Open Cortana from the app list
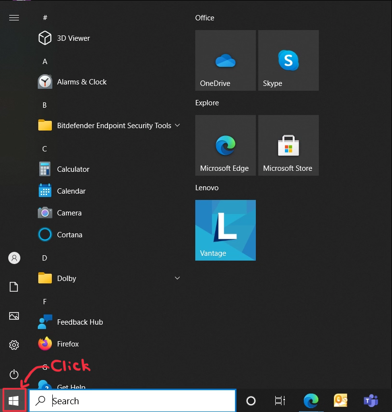The width and height of the screenshot is (392, 412). click(61, 234)
